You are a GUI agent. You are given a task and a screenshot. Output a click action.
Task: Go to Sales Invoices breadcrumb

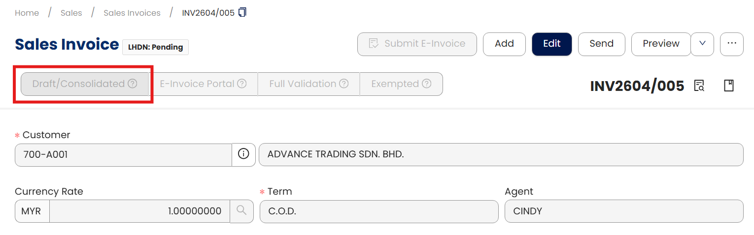[x=132, y=13]
